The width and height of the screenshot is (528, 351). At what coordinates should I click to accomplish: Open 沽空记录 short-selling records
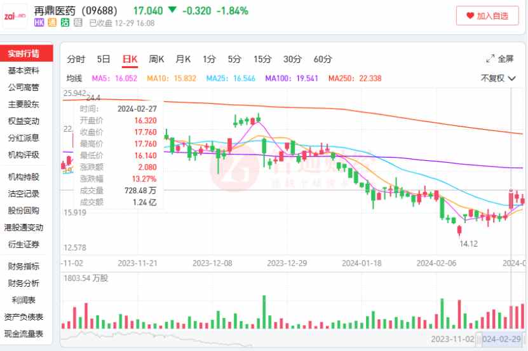tap(24, 194)
